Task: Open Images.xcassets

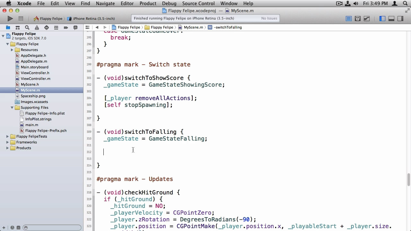Action: [34, 102]
